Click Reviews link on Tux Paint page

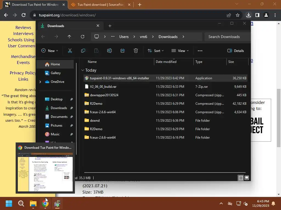tap(23, 28)
